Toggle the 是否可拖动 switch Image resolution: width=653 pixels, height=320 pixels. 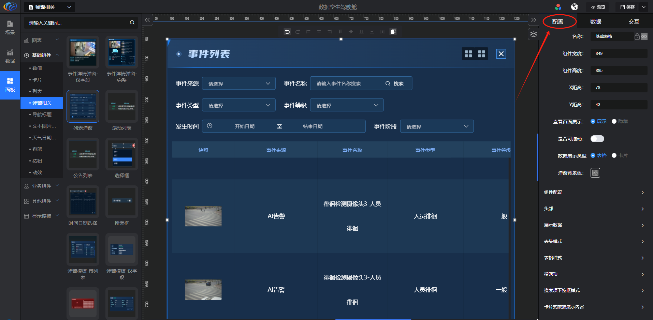(x=597, y=139)
